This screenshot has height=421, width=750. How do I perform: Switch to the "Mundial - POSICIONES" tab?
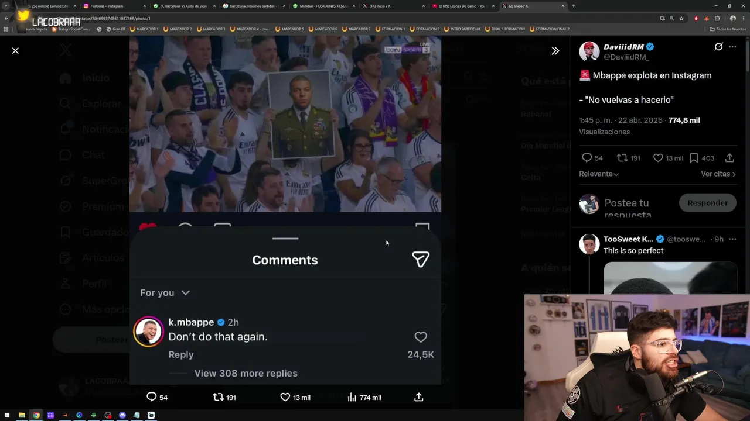[323, 6]
